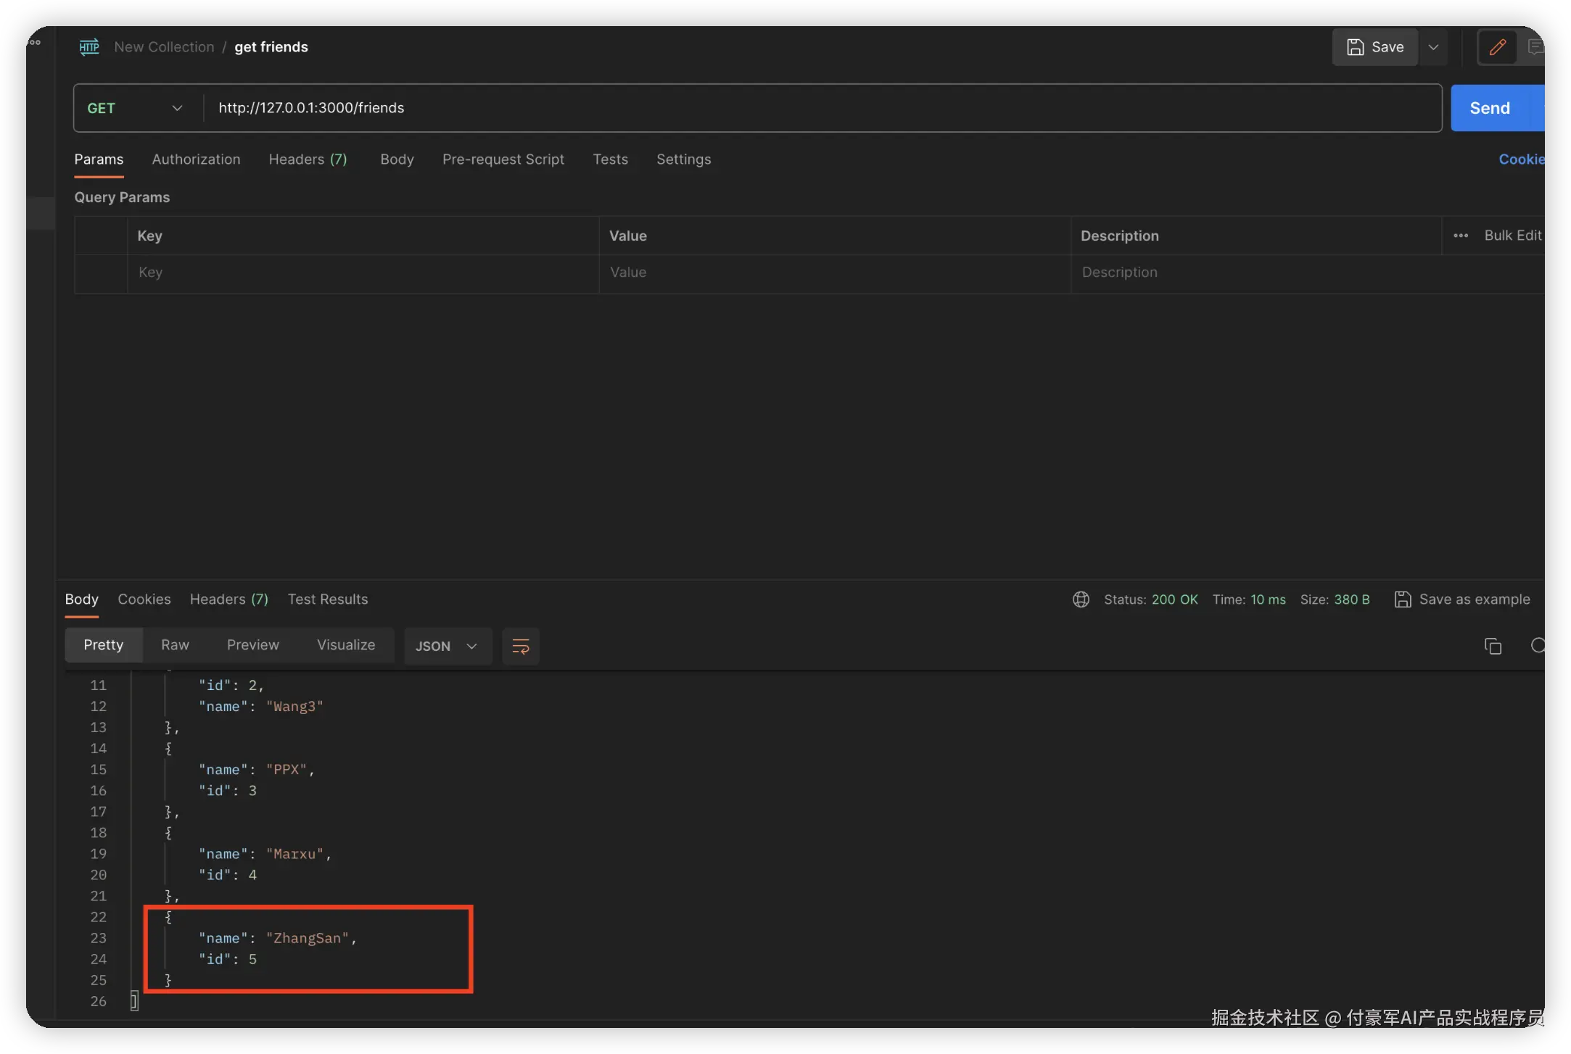
Task: Open the response Headers (7) tab
Action: [228, 599]
